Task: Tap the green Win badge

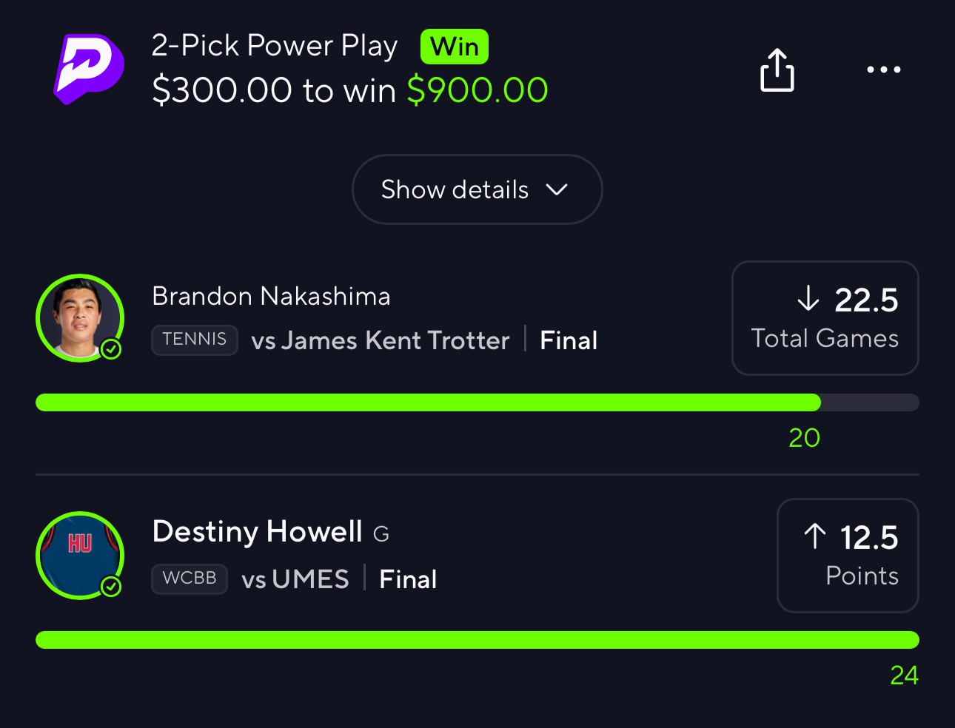Action: [455, 47]
